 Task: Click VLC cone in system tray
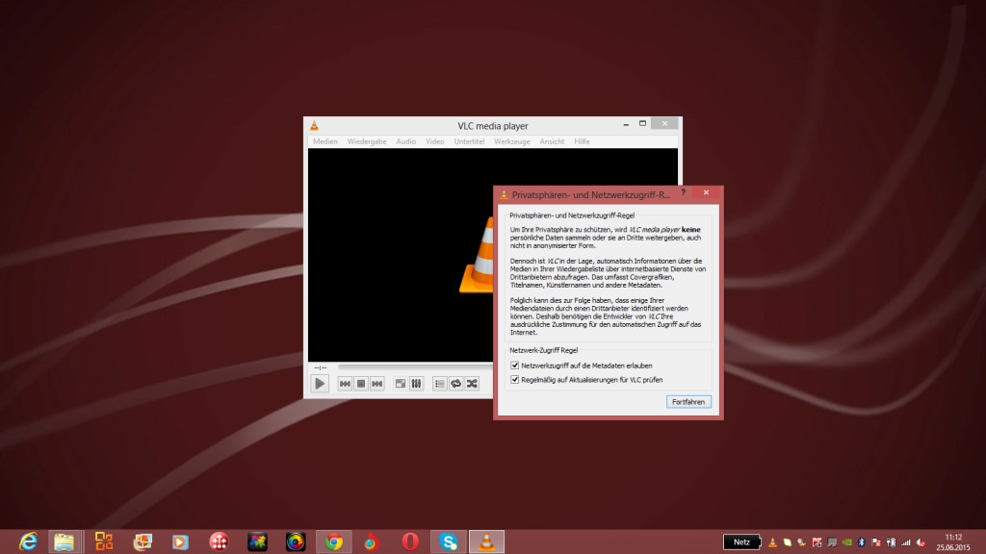pyautogui.click(x=773, y=542)
